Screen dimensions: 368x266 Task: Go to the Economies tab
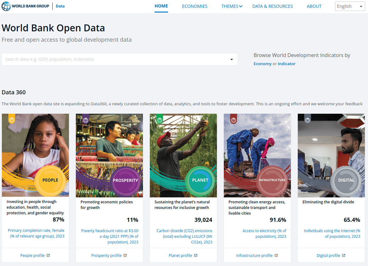pos(195,6)
